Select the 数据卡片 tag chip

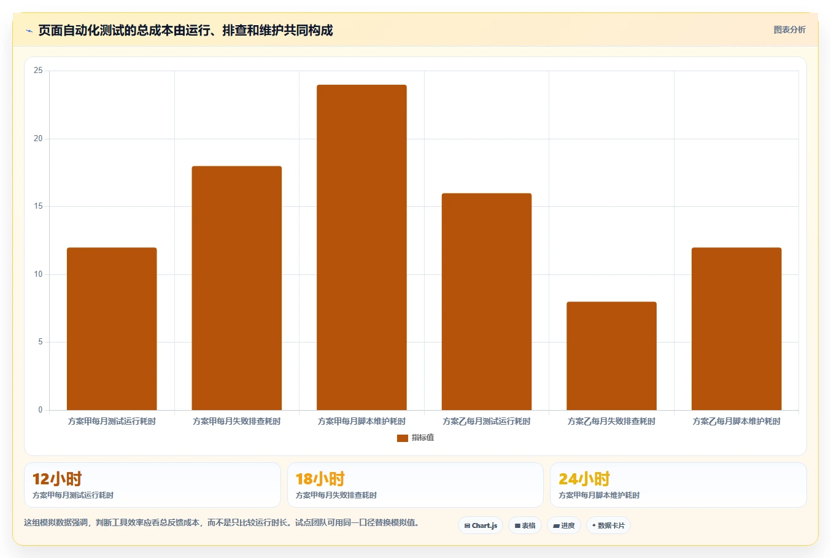coord(608,525)
